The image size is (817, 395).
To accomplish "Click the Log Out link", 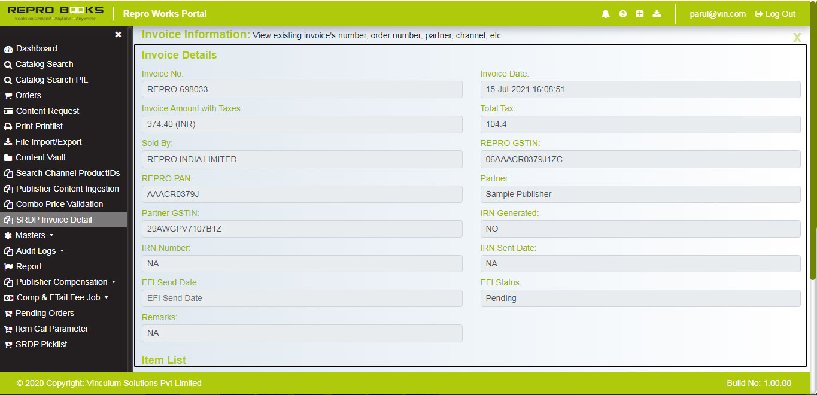I will tap(775, 13).
